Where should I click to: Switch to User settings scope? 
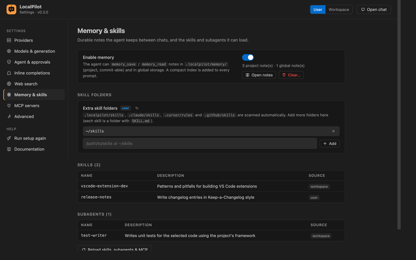click(x=318, y=10)
